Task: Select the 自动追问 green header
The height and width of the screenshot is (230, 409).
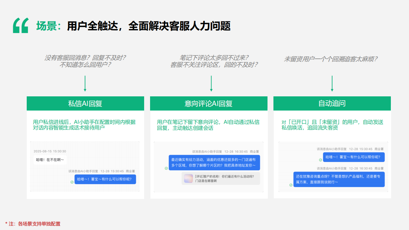Action: (x=332, y=104)
